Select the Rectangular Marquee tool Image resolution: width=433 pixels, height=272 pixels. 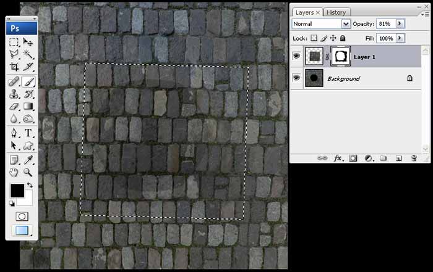[x=14, y=42]
